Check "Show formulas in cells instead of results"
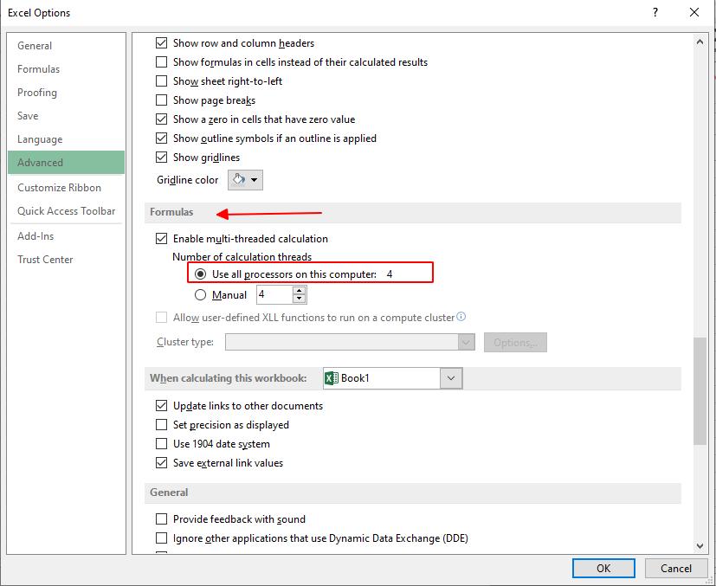716x586 pixels. [160, 62]
